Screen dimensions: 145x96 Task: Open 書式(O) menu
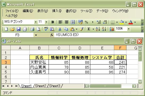point(71,11)
